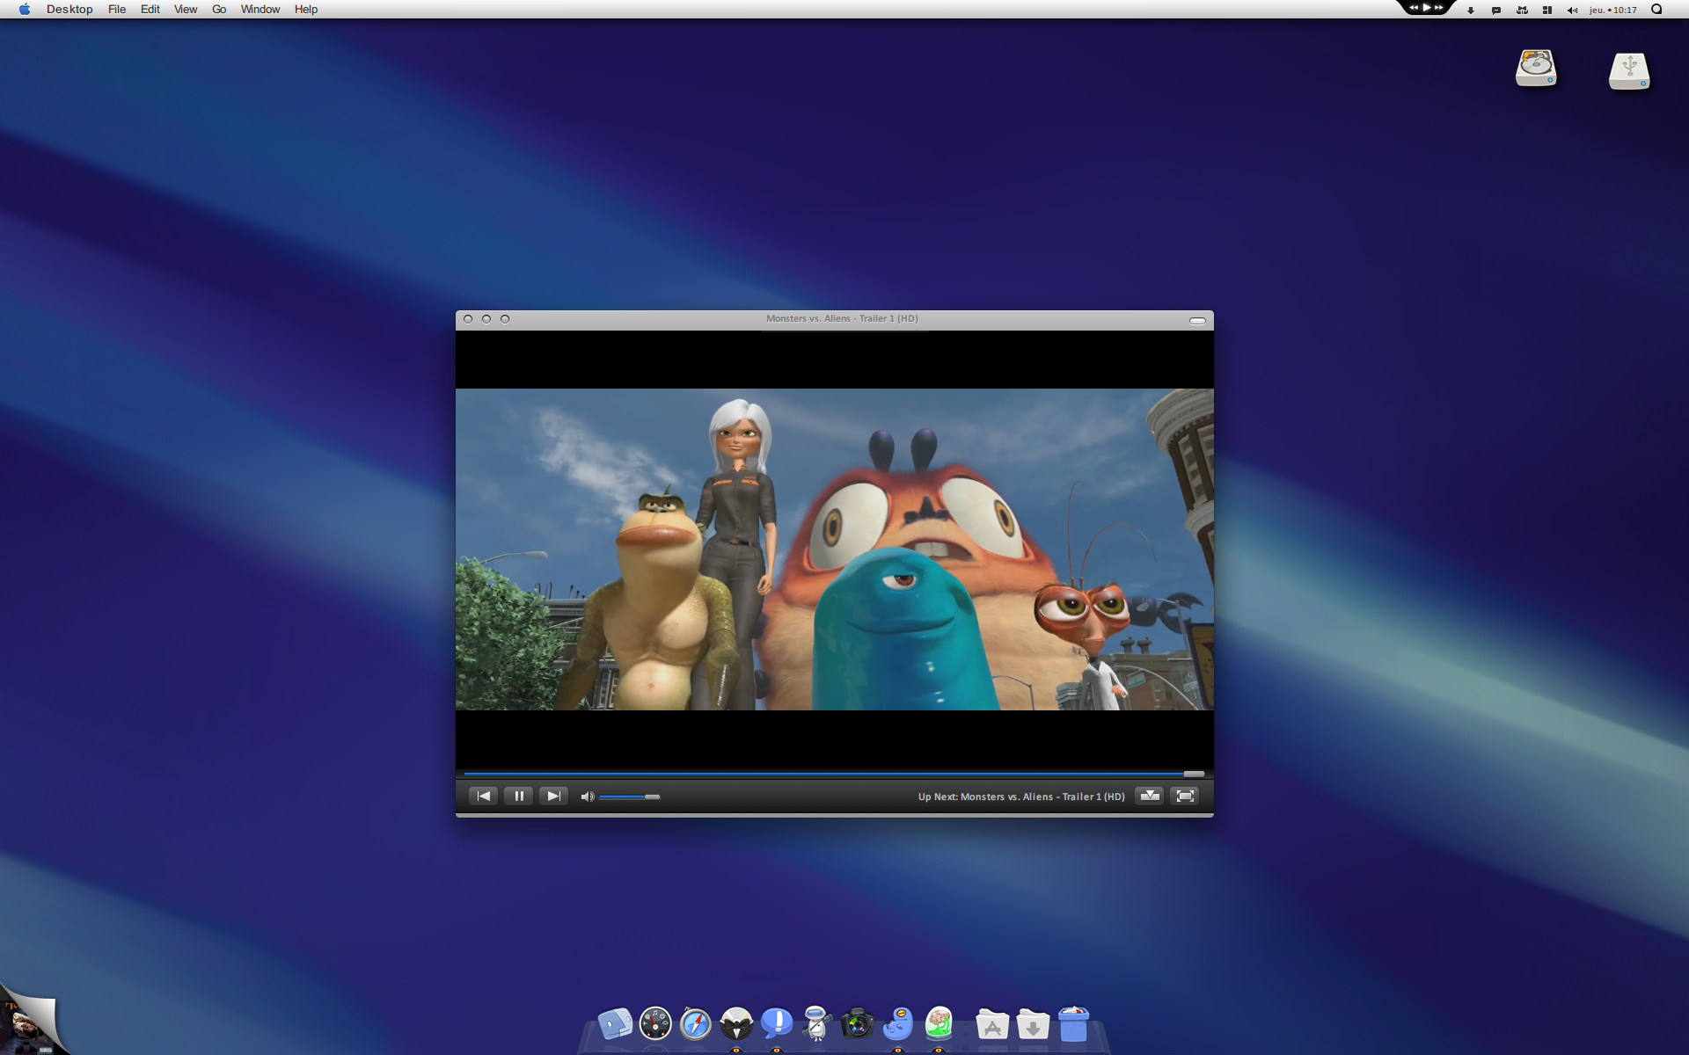Image resolution: width=1689 pixels, height=1055 pixels.
Task: Open the File menu
Action: coord(117,9)
